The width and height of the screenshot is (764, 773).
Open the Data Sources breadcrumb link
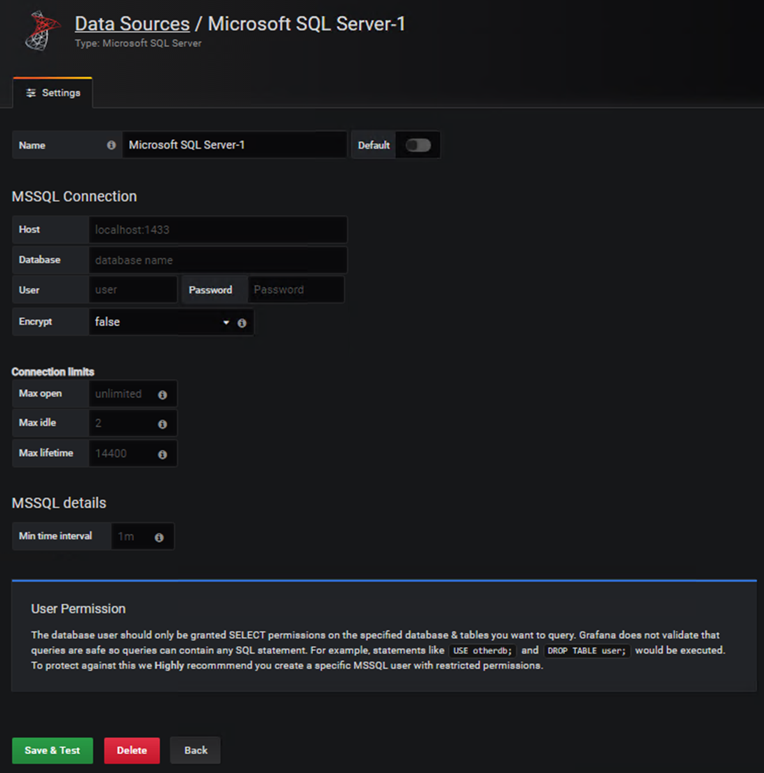(132, 23)
